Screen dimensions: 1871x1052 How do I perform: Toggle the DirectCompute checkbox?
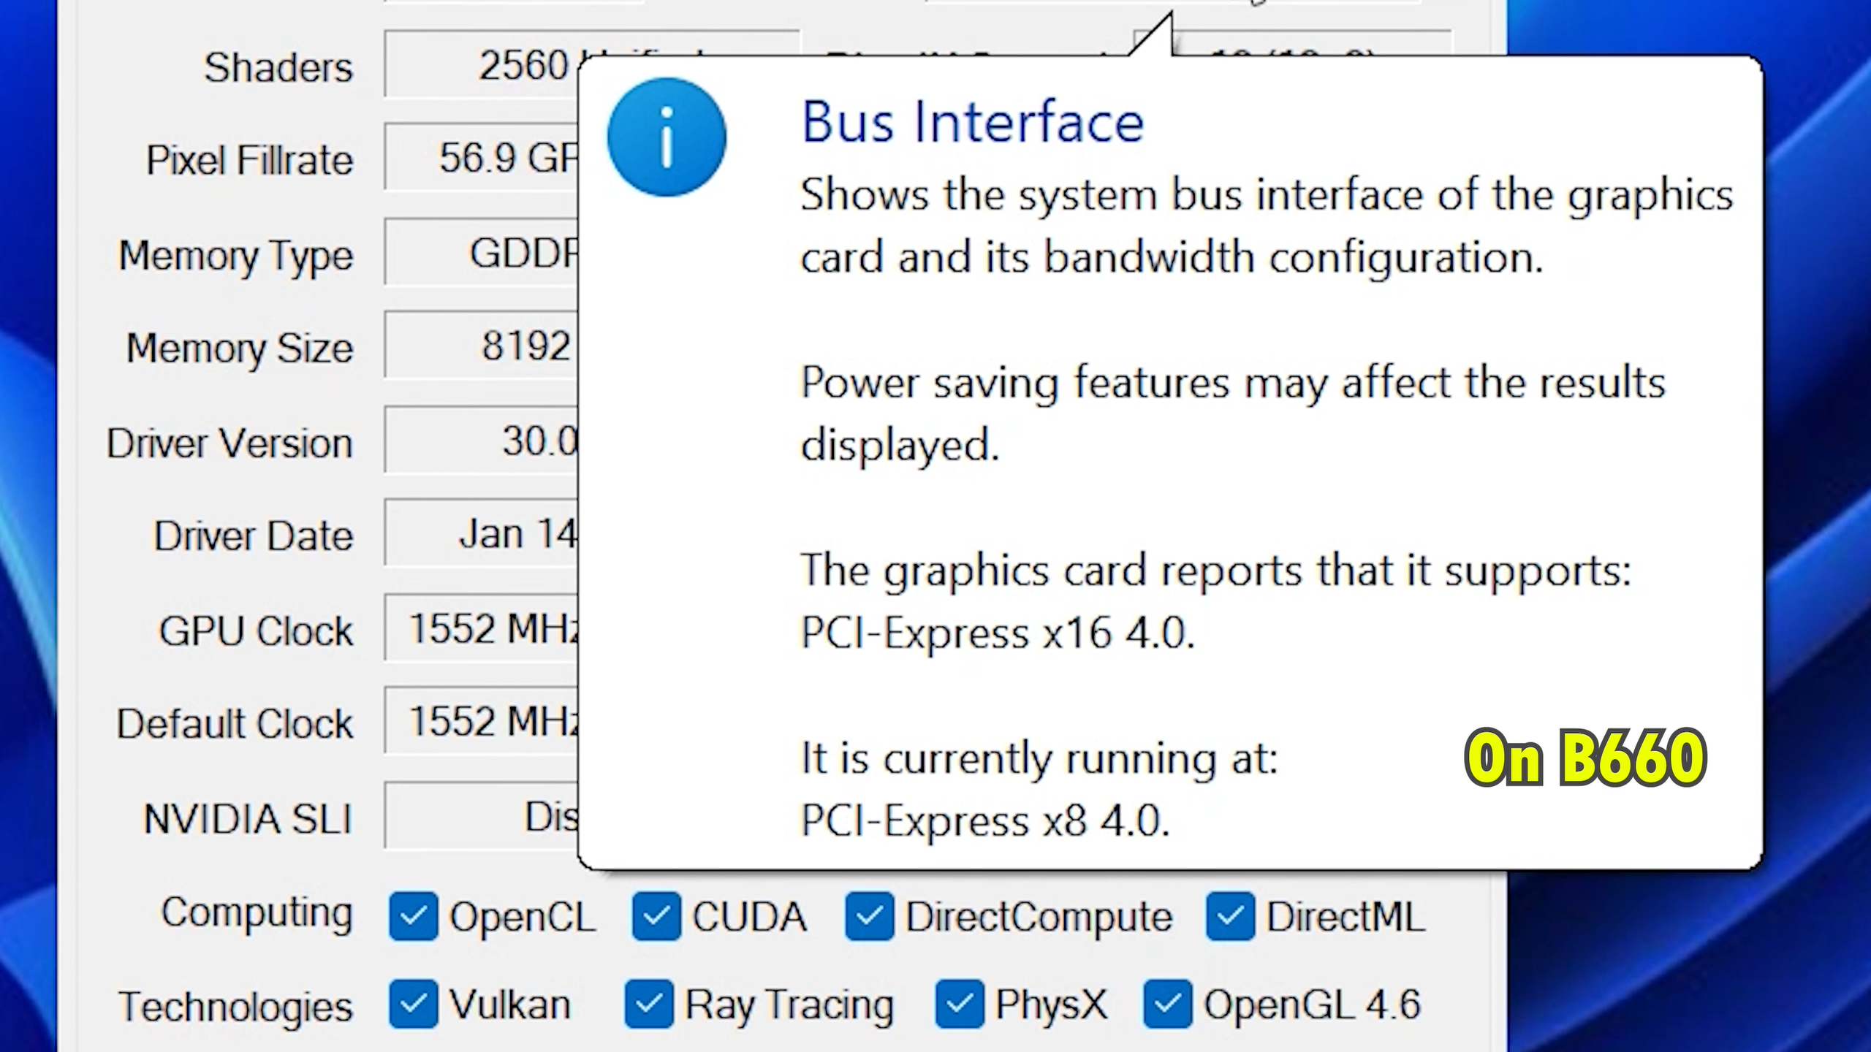point(869,916)
